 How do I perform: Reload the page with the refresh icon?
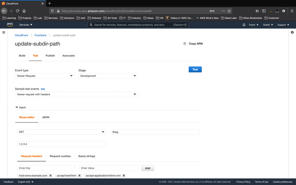tap(17, 11)
